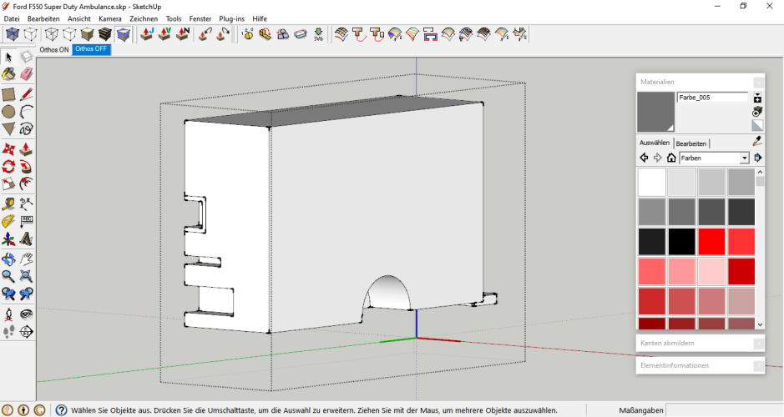Screen dimensions: 784x417
Task: Click the Zoom Extents tool
Action: (27, 276)
